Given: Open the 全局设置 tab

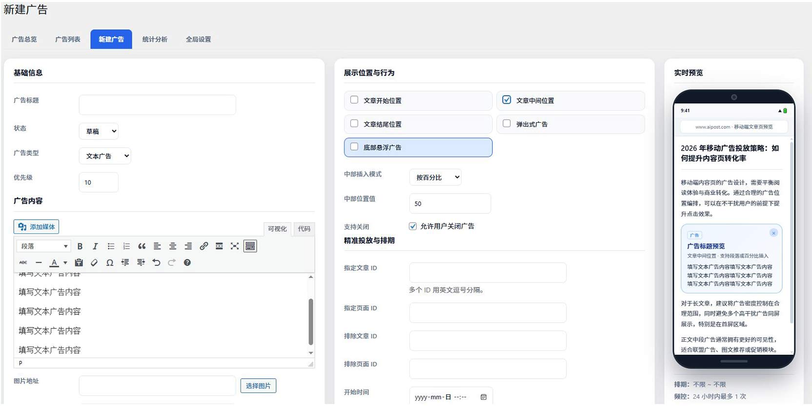Looking at the screenshot, I should tap(199, 39).
